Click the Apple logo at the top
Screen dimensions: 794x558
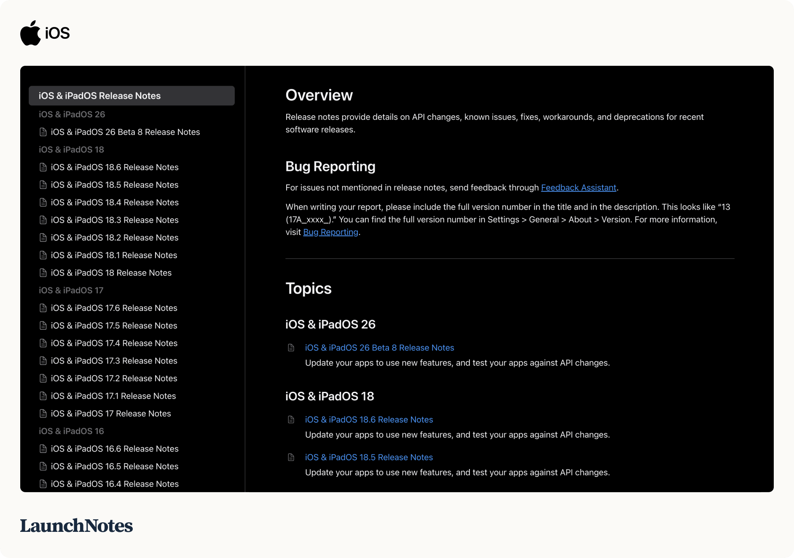[x=30, y=33]
